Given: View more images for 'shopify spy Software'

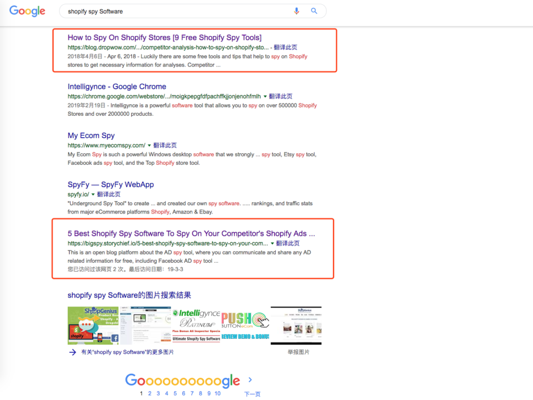Looking at the screenshot, I should point(128,352).
